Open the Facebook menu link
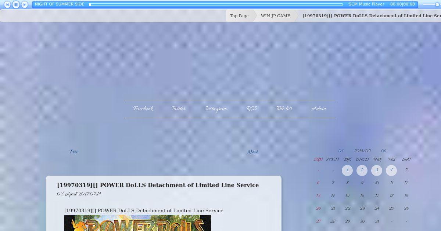The height and width of the screenshot is (231, 441). pos(143,109)
